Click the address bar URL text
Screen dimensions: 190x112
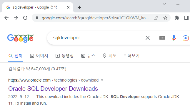(95, 18)
